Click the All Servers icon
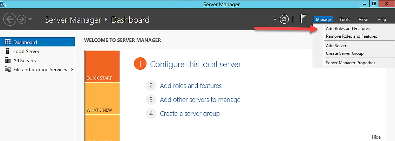395x141 pixels. (x=8, y=60)
